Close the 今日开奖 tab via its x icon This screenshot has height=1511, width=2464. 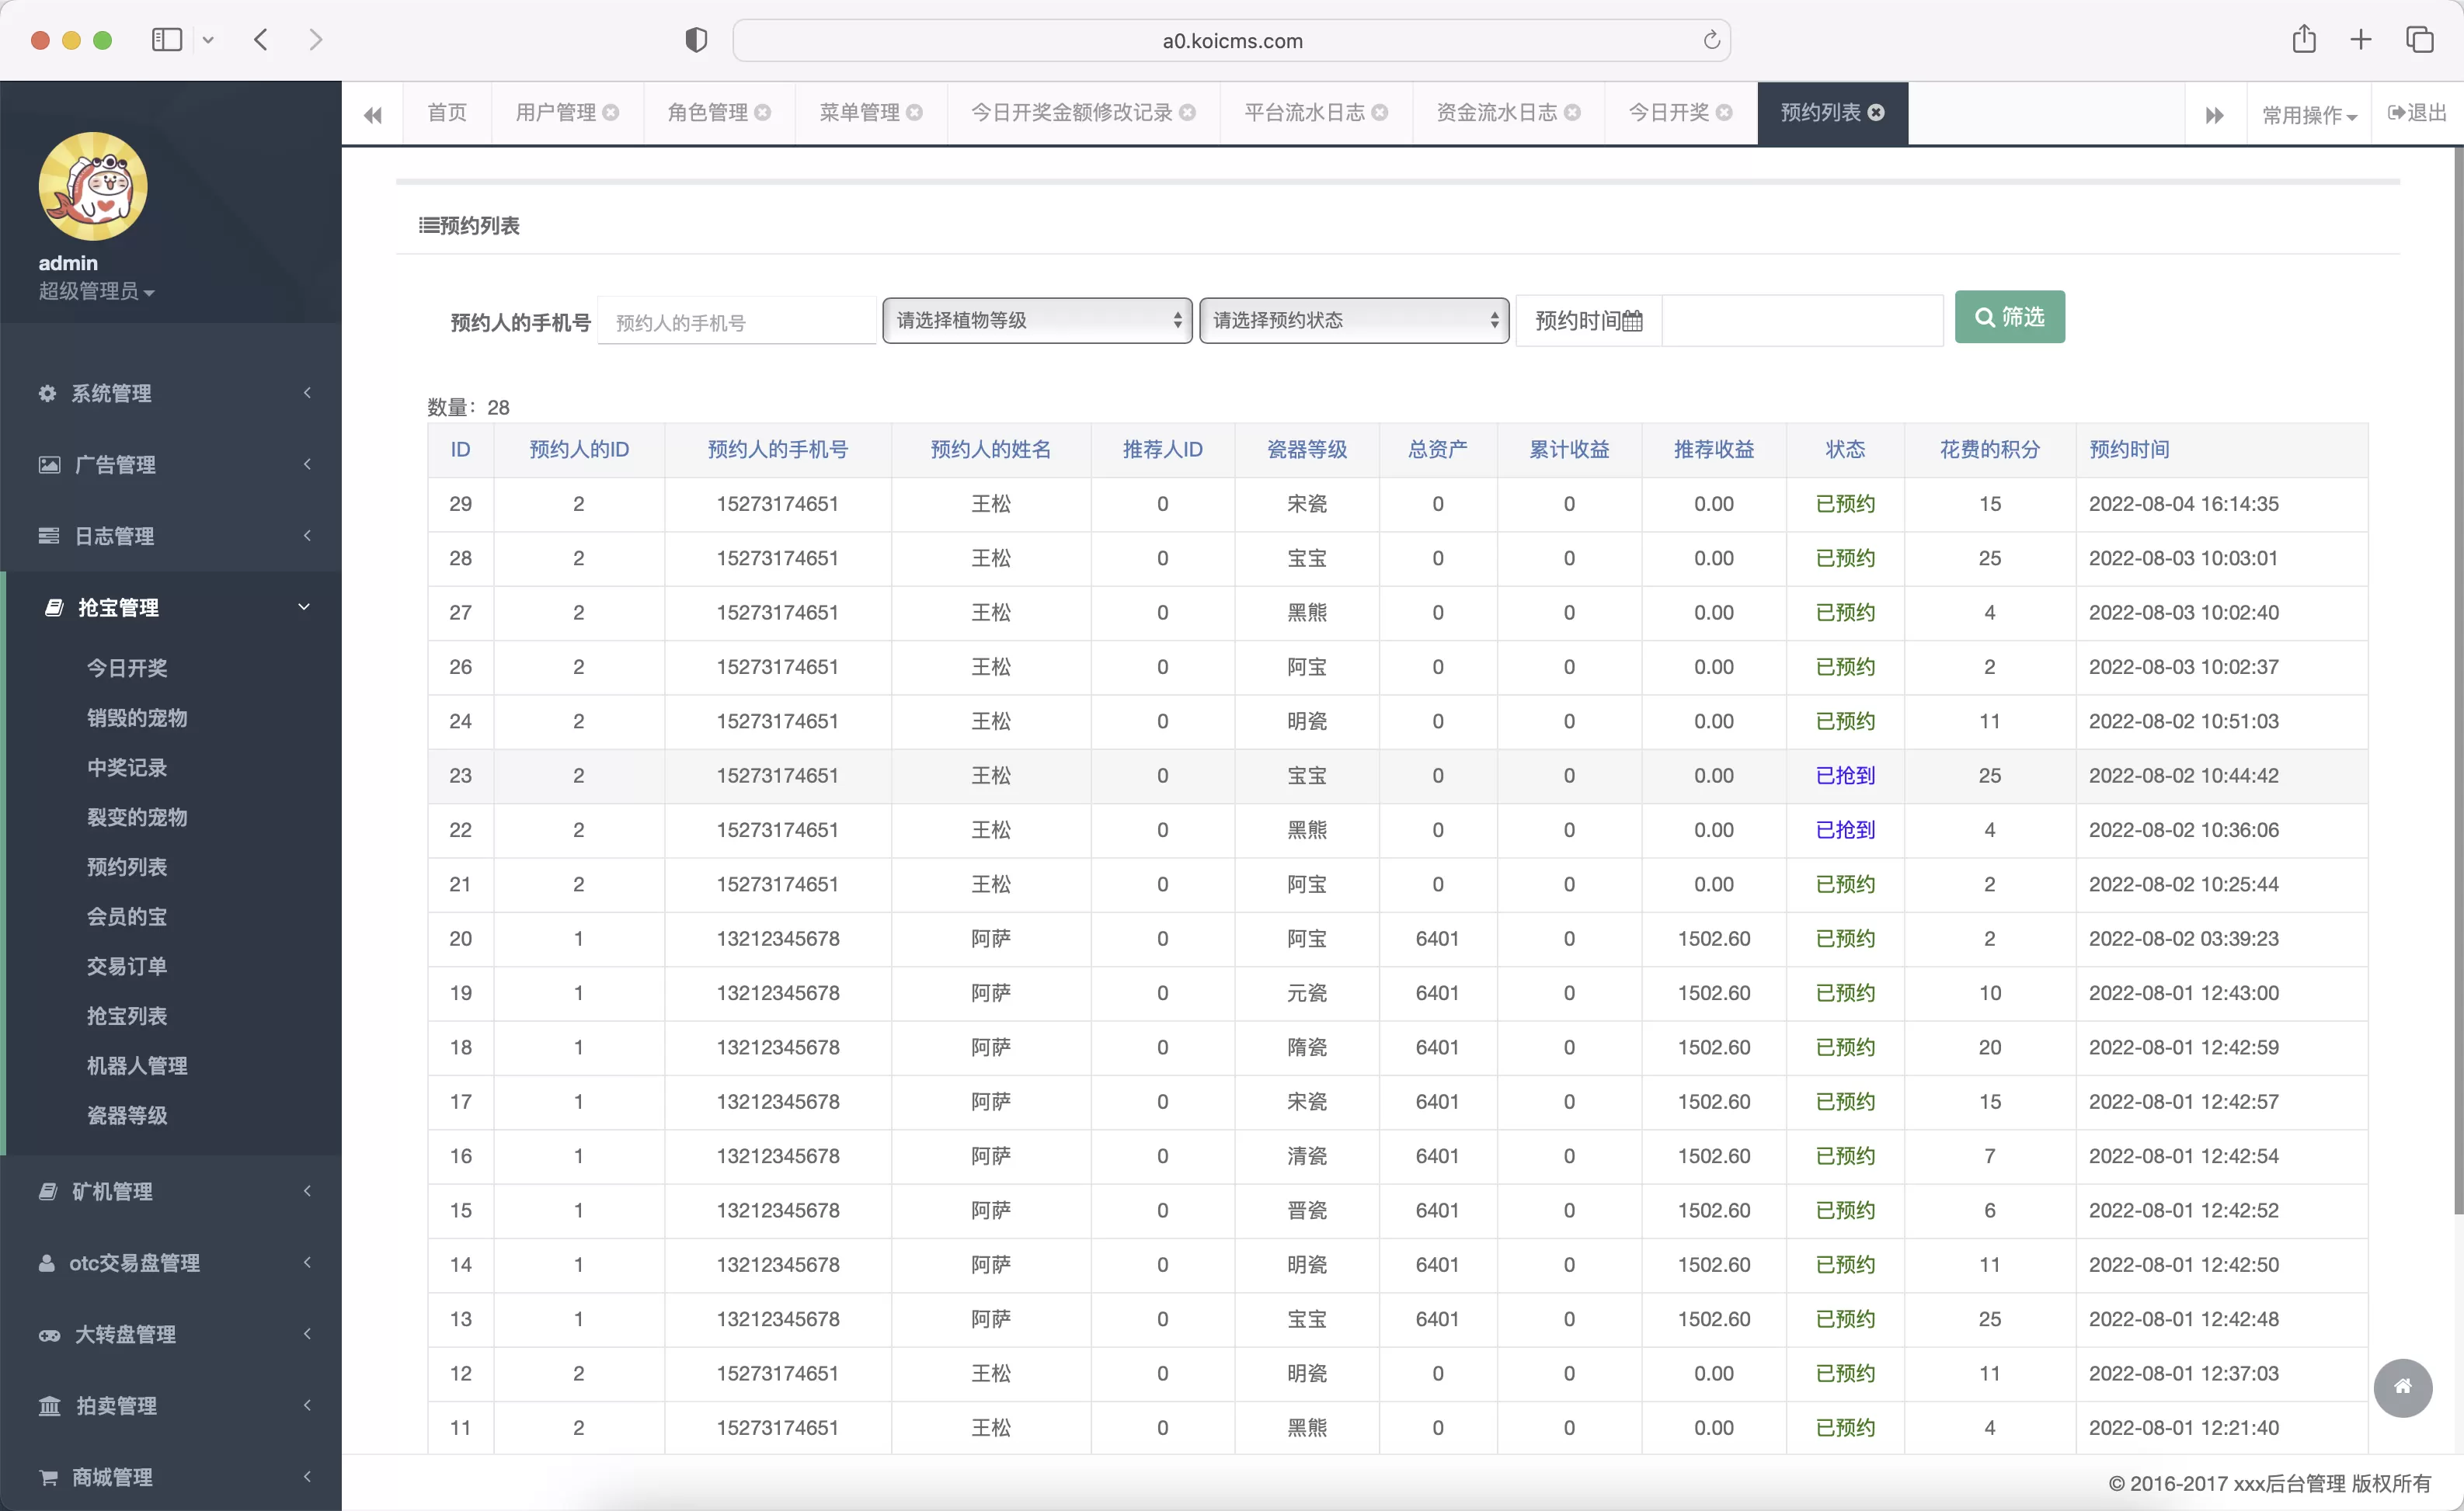coord(1724,113)
